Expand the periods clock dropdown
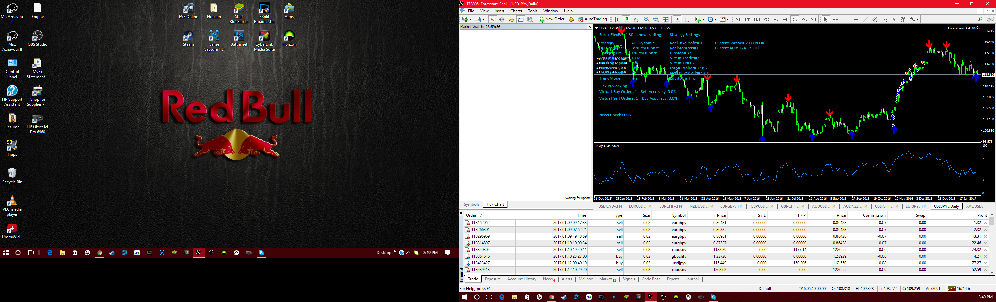996x302 pixels. pyautogui.click(x=716, y=19)
